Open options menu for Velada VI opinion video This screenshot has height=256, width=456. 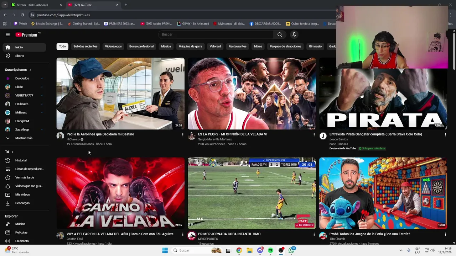(314, 135)
